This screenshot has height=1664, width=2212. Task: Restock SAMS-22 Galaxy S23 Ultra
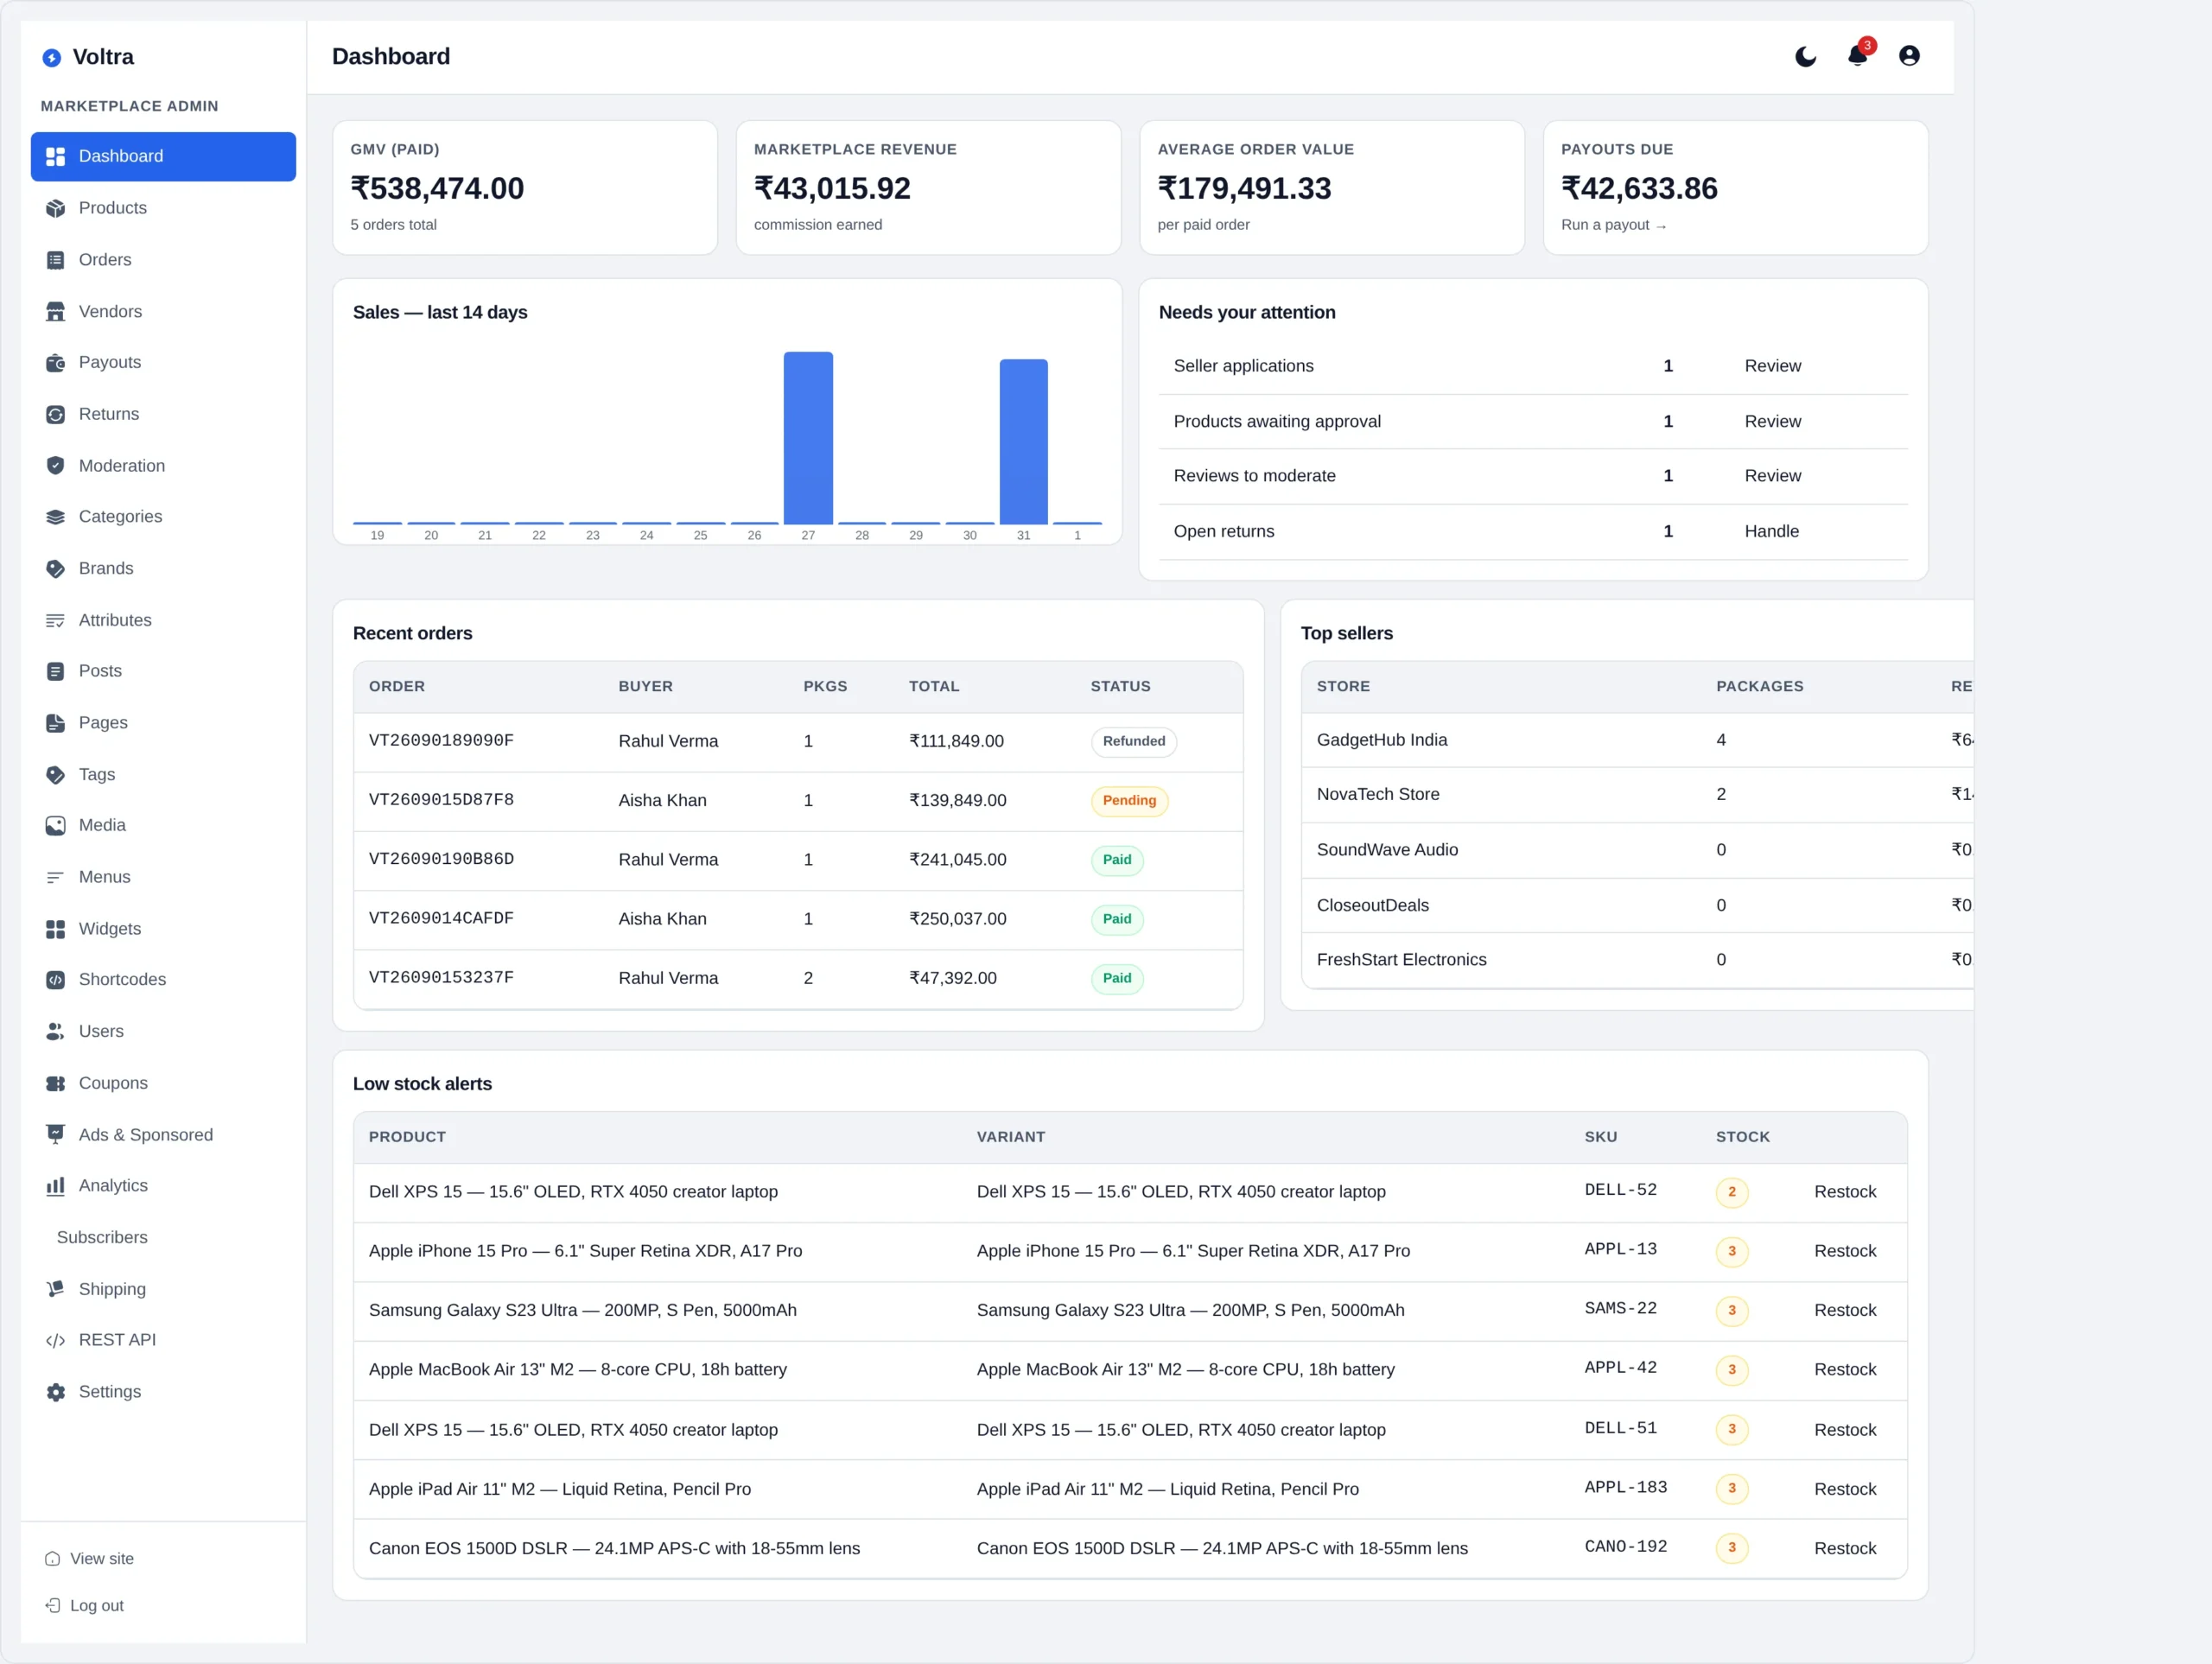coord(1845,1310)
